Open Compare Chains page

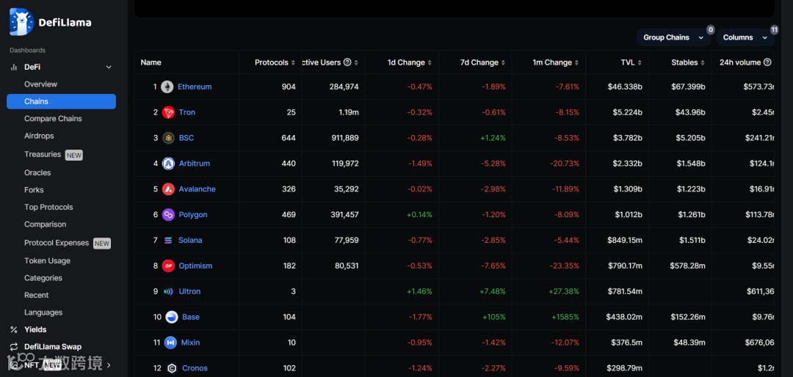pyautogui.click(x=53, y=119)
